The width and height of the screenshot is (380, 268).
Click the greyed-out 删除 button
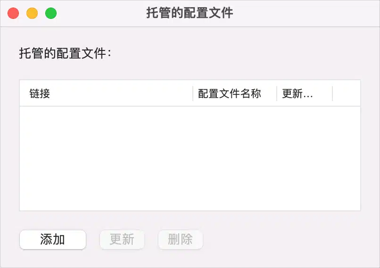click(180, 240)
